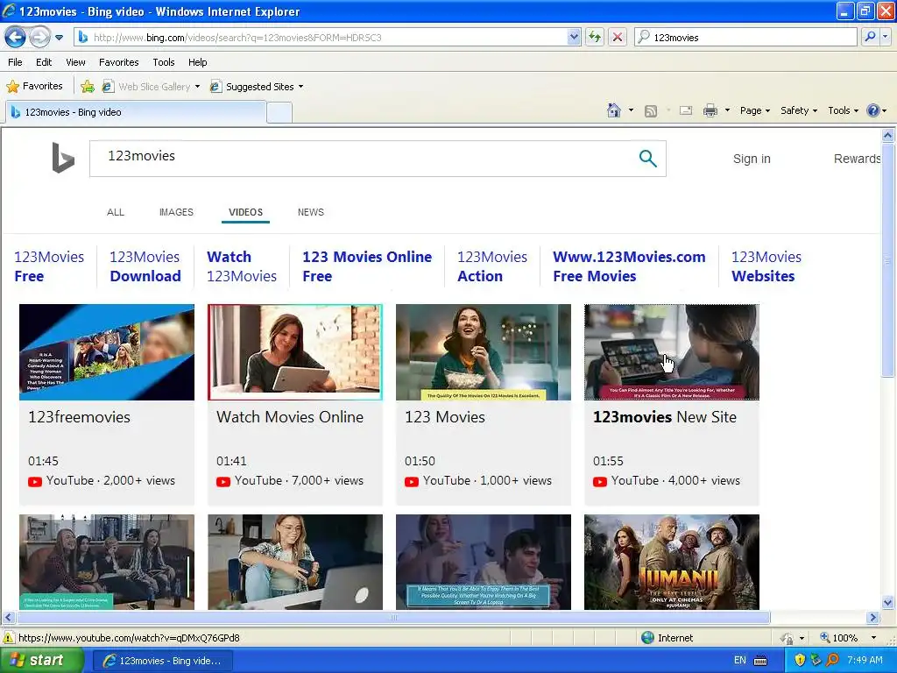Screen dimensions: 897x673
Task: Select the VIDEOS tab
Action: pyautogui.click(x=245, y=212)
